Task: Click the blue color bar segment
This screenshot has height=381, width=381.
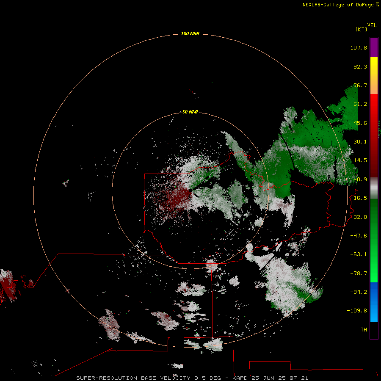Action: (x=374, y=302)
